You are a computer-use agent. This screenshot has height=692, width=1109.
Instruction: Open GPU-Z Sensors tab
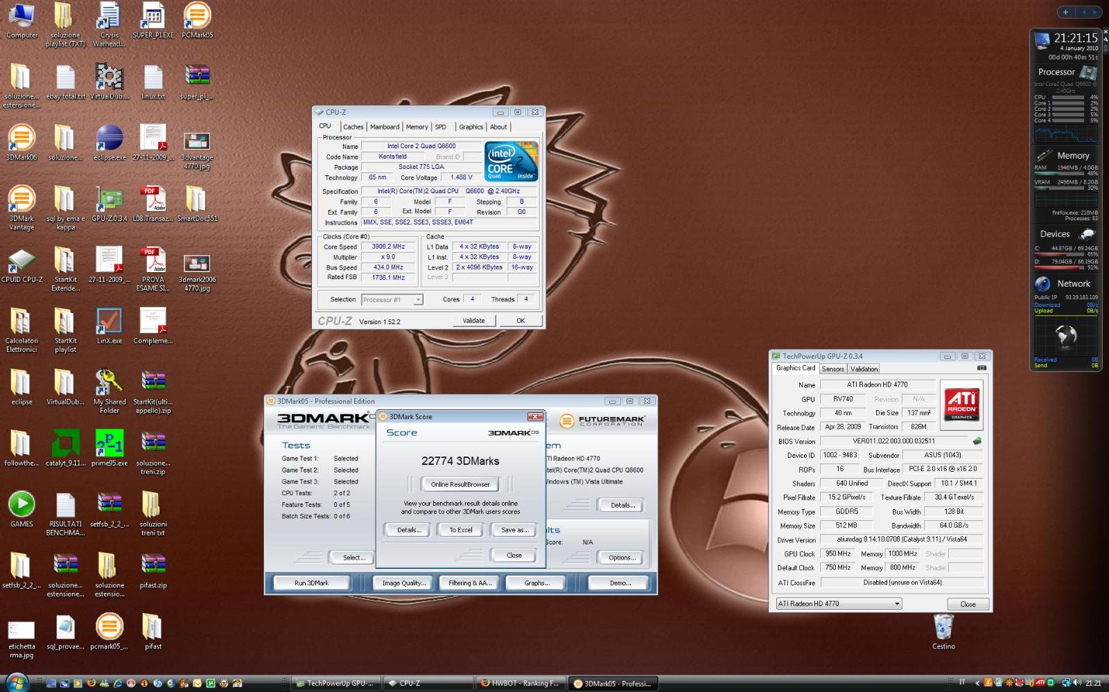pyautogui.click(x=832, y=369)
